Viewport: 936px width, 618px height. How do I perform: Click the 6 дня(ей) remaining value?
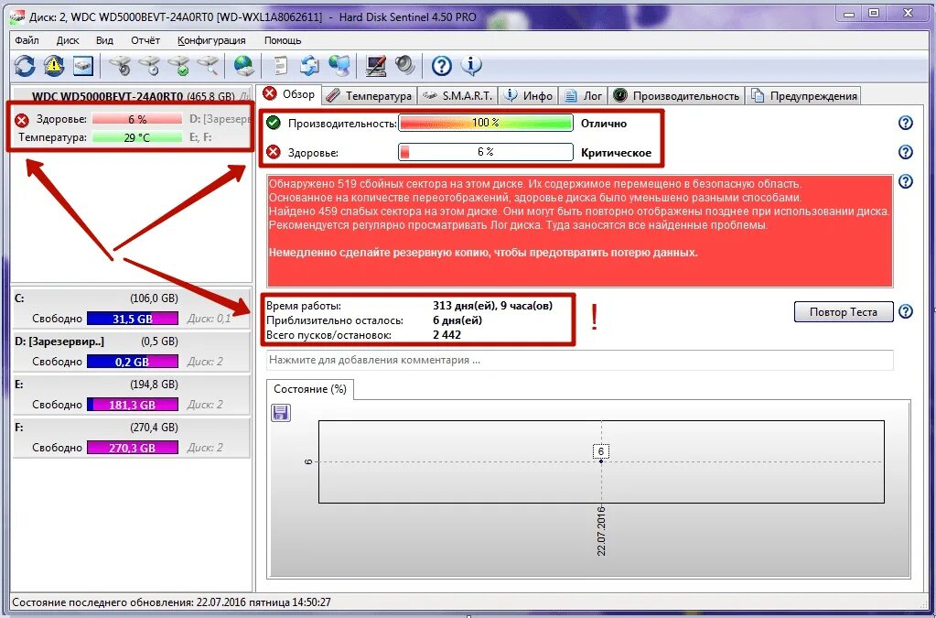457,320
